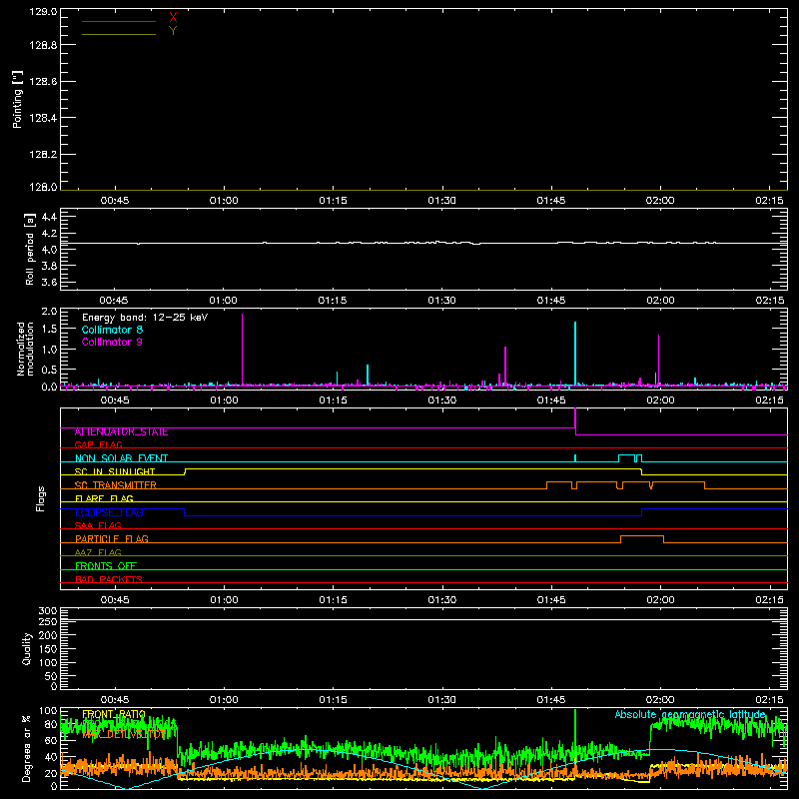Click the 00:45 time label under Roll period plot
Screen dimensions: 799x799
point(114,301)
